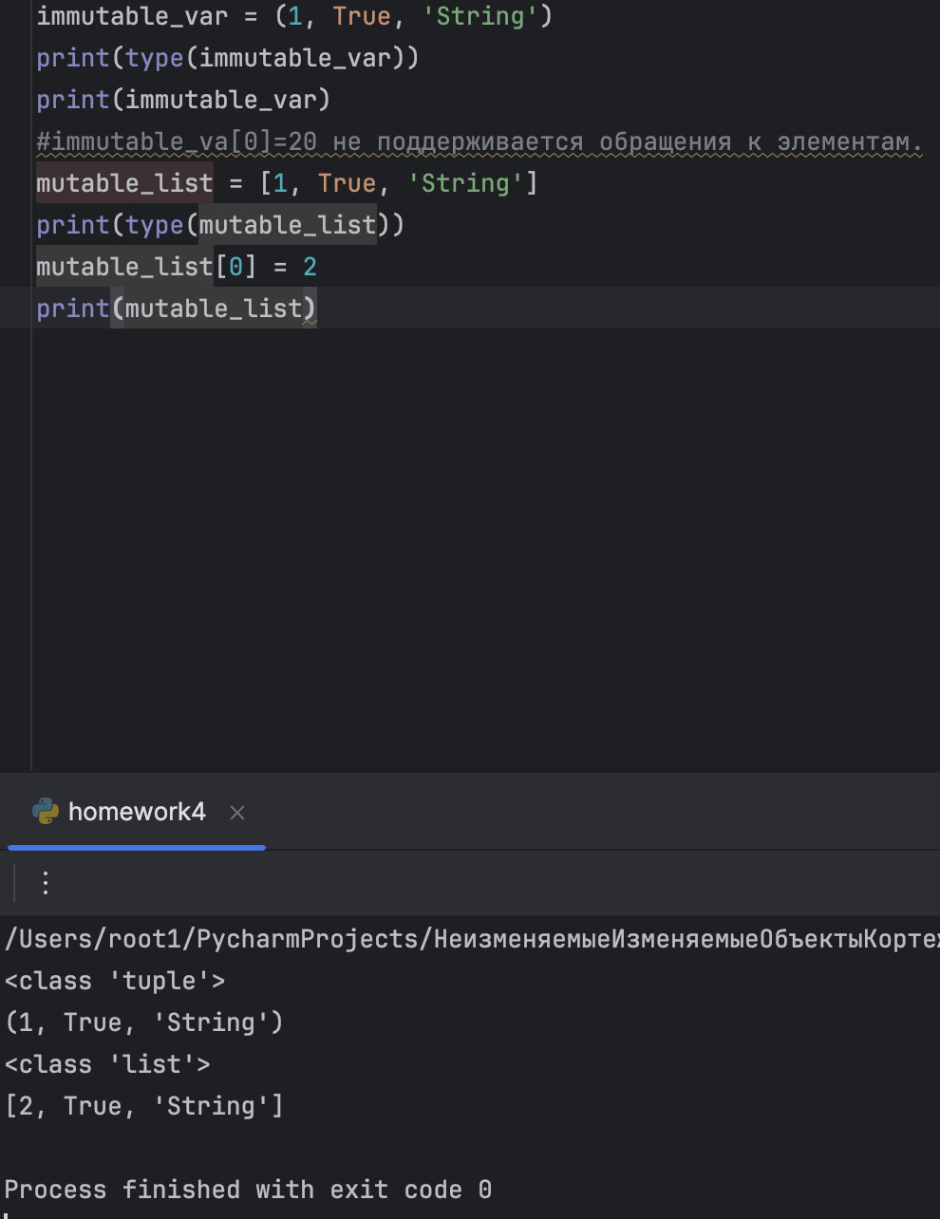Click the print(type(mutable_list)) line
The width and height of the screenshot is (940, 1219).
(219, 225)
